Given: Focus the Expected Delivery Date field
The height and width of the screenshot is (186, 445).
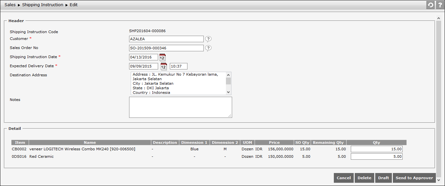Looking at the screenshot, I should point(143,66).
